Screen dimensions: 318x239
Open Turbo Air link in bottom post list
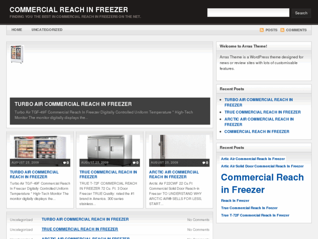click(x=85, y=219)
